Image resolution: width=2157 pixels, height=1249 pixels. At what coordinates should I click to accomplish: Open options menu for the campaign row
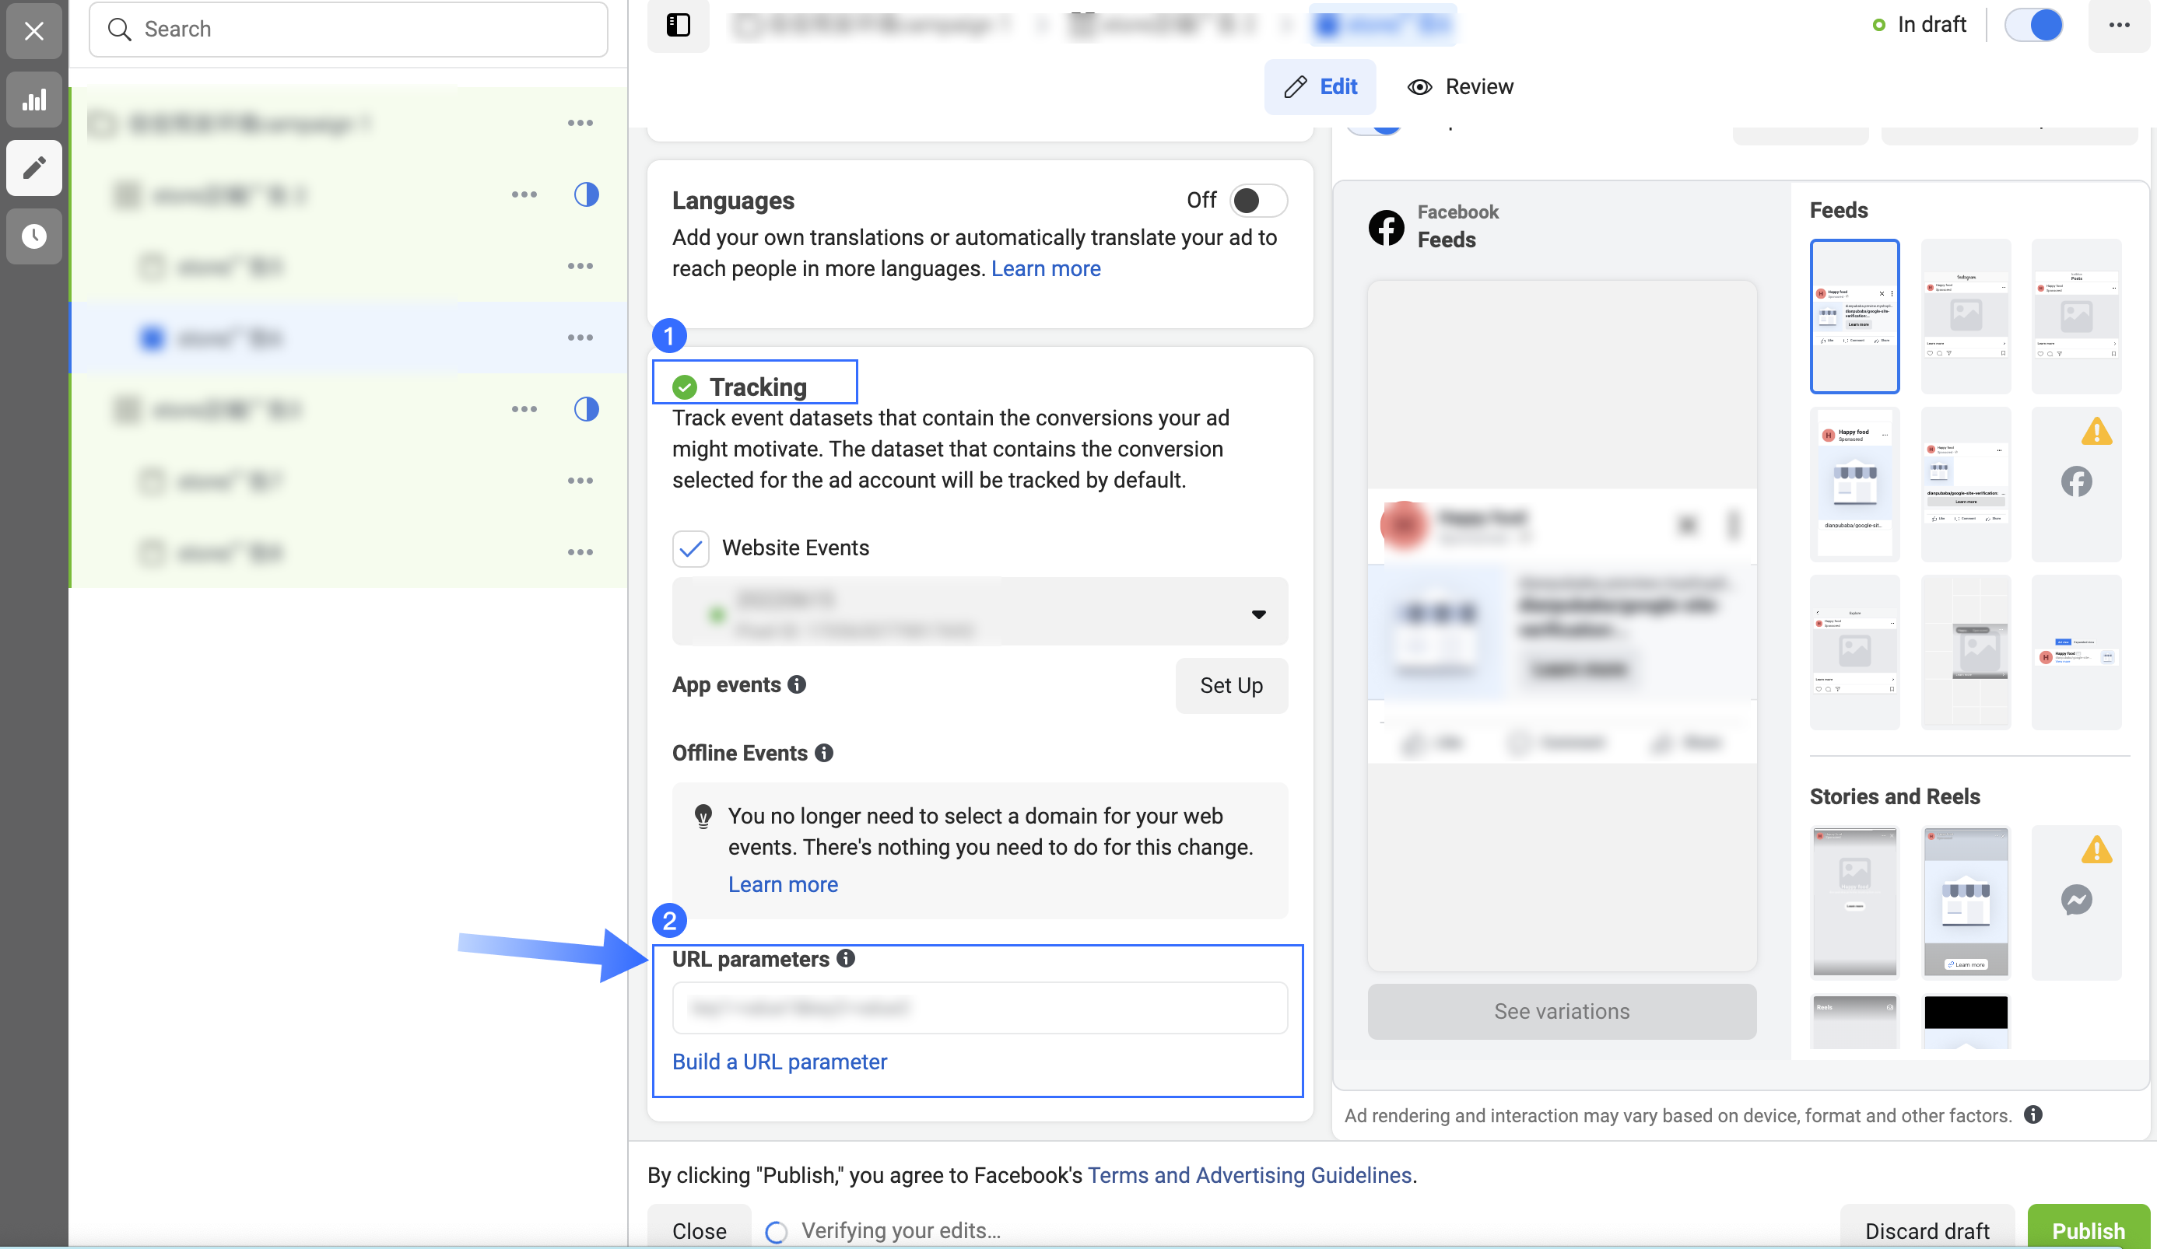click(x=580, y=123)
